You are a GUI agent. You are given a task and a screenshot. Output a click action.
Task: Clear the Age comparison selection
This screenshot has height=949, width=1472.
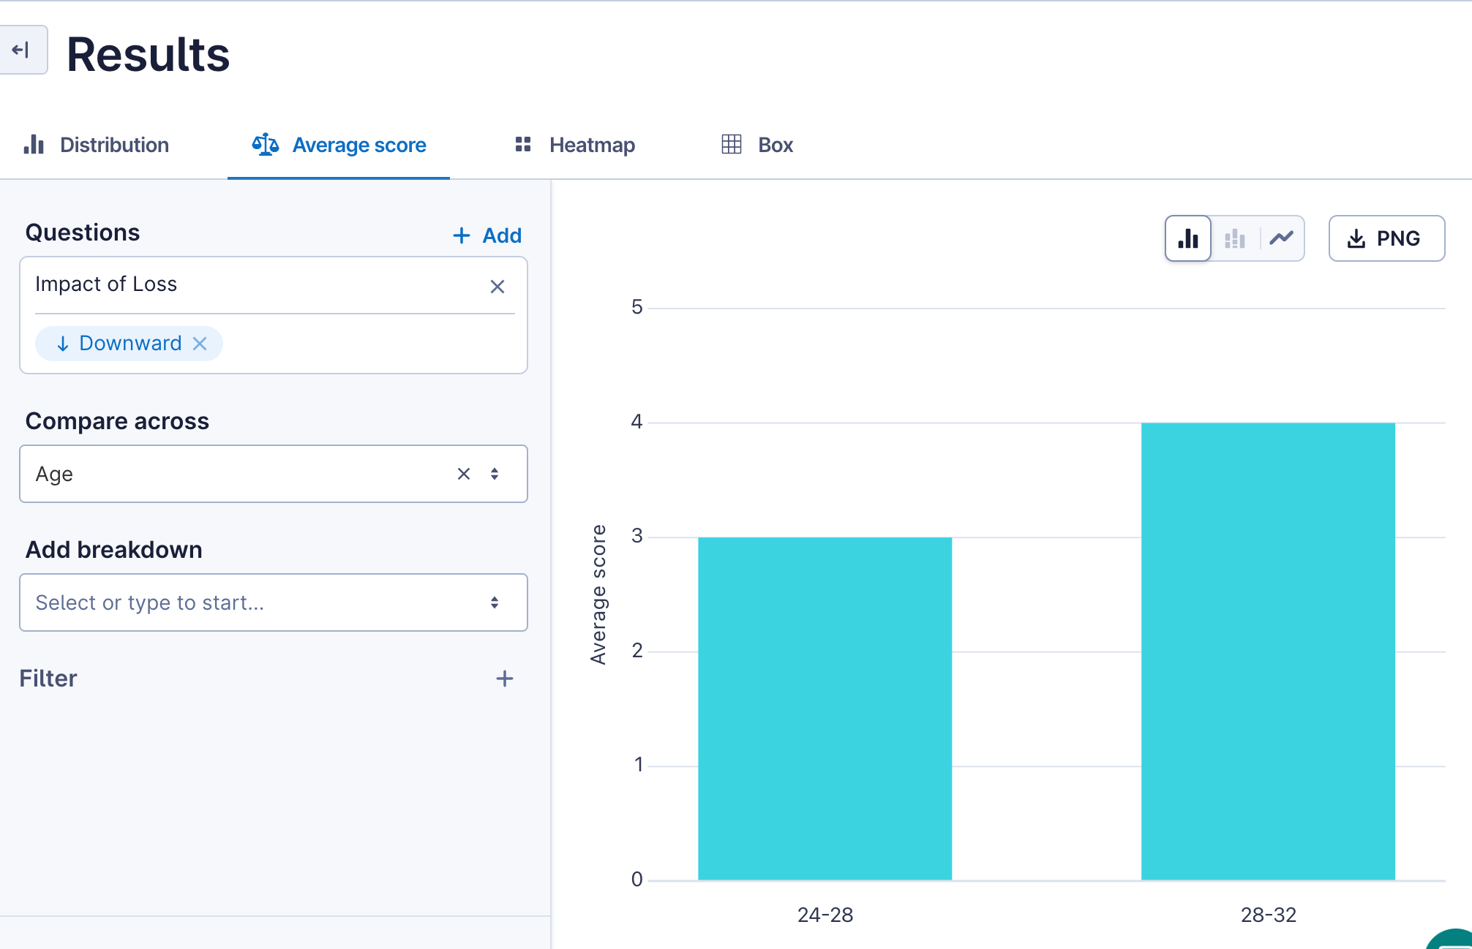pyautogui.click(x=463, y=474)
